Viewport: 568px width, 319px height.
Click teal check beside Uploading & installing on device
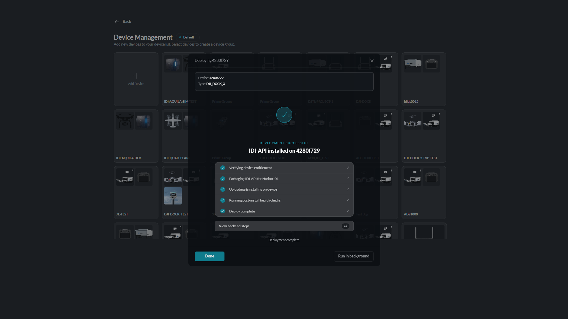(223, 189)
